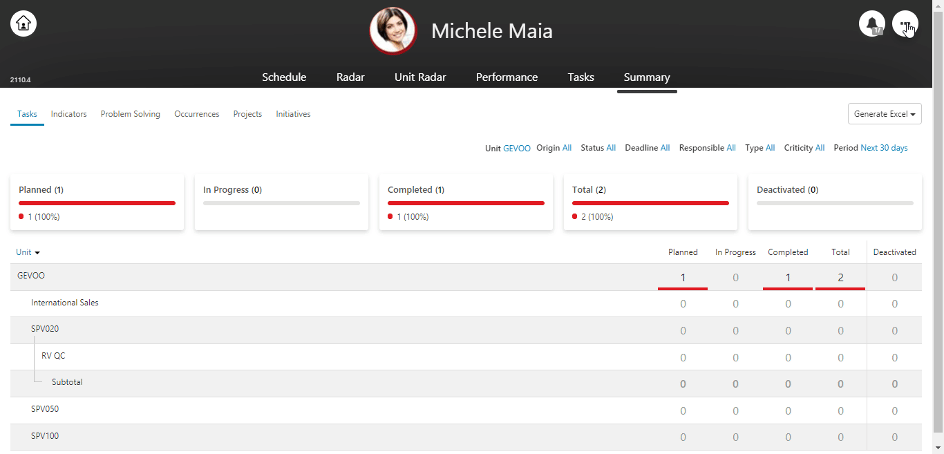Click the Total (2) card title
The height and width of the screenshot is (454, 944).
pos(589,189)
